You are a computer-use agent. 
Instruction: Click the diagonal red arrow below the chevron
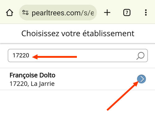(122, 96)
